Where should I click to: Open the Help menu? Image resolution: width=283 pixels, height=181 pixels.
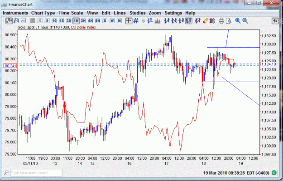pos(190,13)
